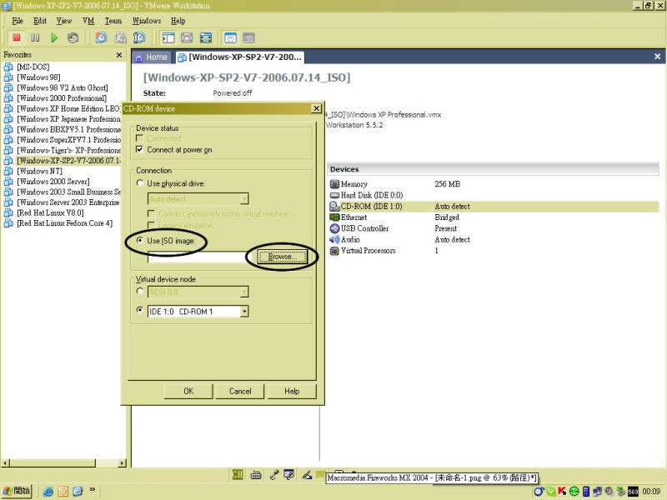
Task: Switch to the Home tab
Action: pyautogui.click(x=151, y=57)
